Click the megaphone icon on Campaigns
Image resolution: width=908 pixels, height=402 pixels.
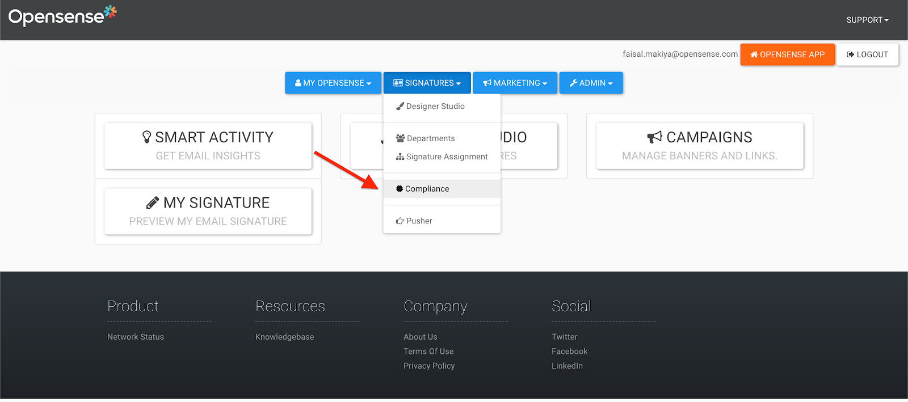coord(655,137)
